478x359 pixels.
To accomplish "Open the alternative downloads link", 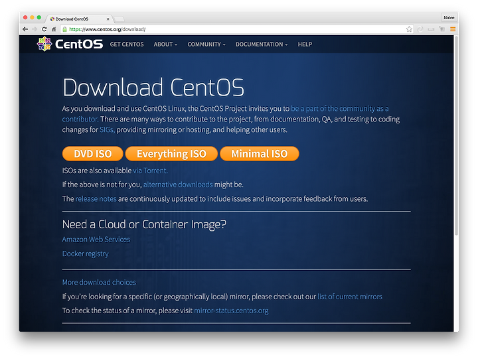I will click(178, 184).
